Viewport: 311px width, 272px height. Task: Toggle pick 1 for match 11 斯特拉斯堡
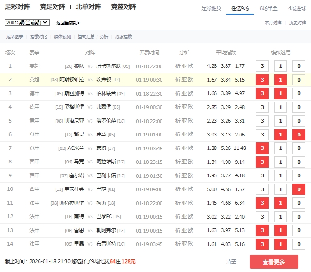(280, 204)
